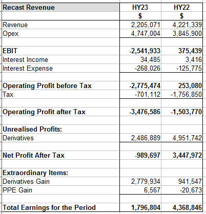
Task: Select EBIT value -2,541,933
Action: click(145, 51)
